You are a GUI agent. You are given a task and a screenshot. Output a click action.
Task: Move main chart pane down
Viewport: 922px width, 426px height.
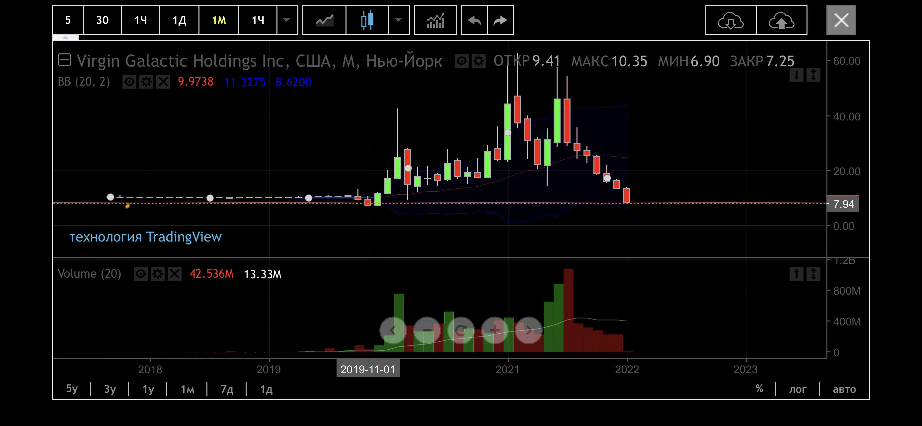796,75
